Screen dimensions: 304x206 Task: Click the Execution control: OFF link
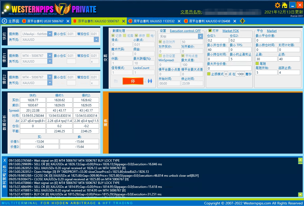click(x=185, y=31)
